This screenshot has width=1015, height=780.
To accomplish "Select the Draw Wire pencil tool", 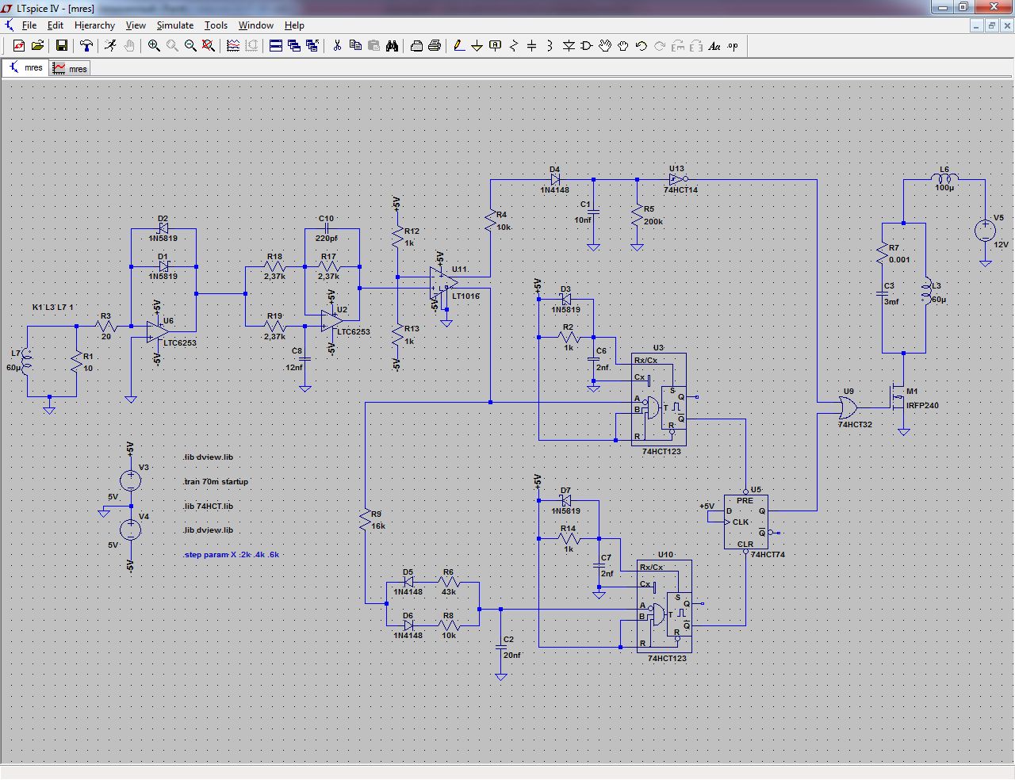I will pyautogui.click(x=459, y=46).
